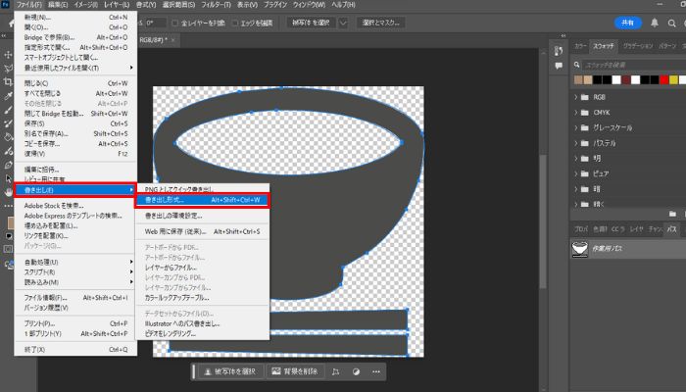Screen dimensions: 686x392
Task: Choose 終了 to quit Photoshop
Action: coord(76,350)
